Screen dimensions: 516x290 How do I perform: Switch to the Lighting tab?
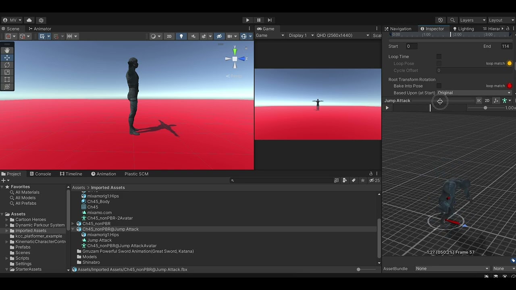point(463,29)
